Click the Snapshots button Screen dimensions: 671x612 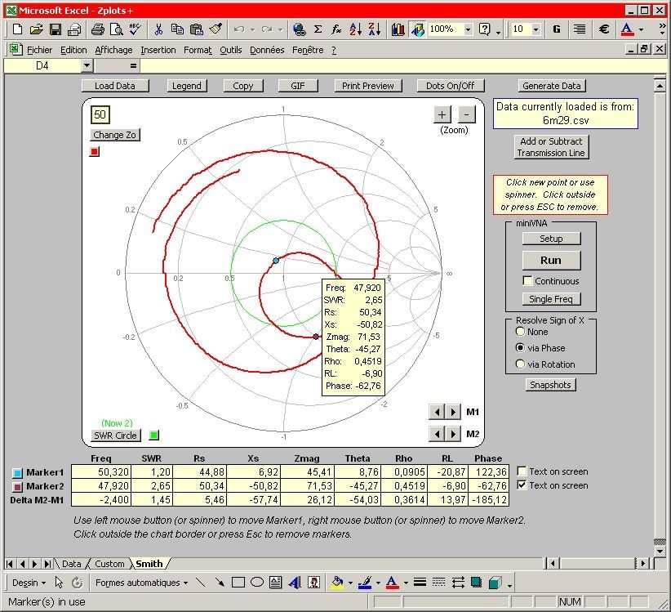click(550, 385)
